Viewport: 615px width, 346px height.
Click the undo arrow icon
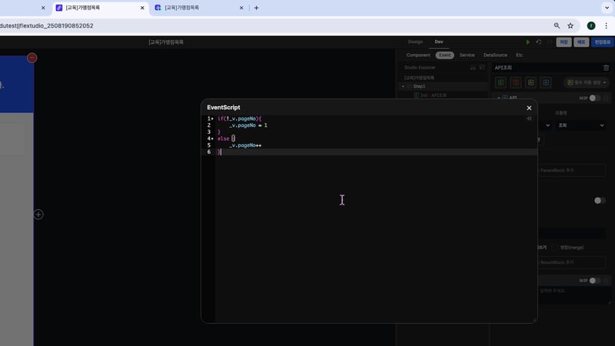click(x=538, y=42)
